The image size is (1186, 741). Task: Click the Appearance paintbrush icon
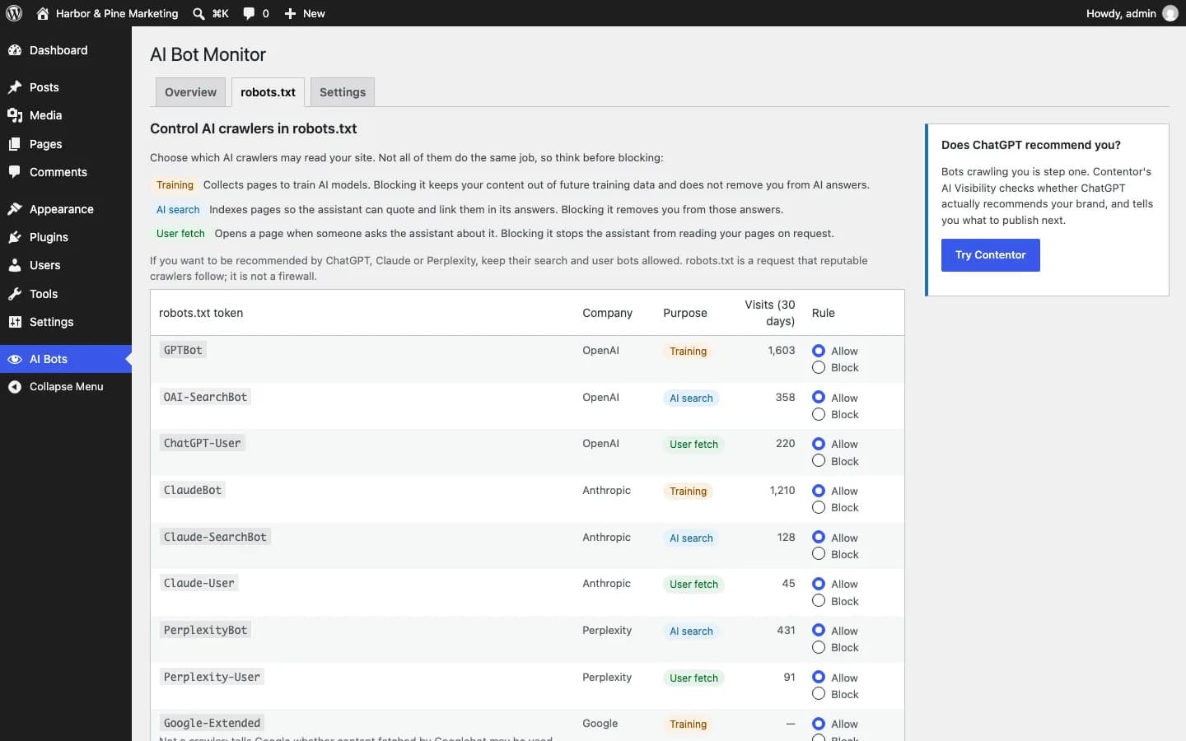tap(15, 209)
